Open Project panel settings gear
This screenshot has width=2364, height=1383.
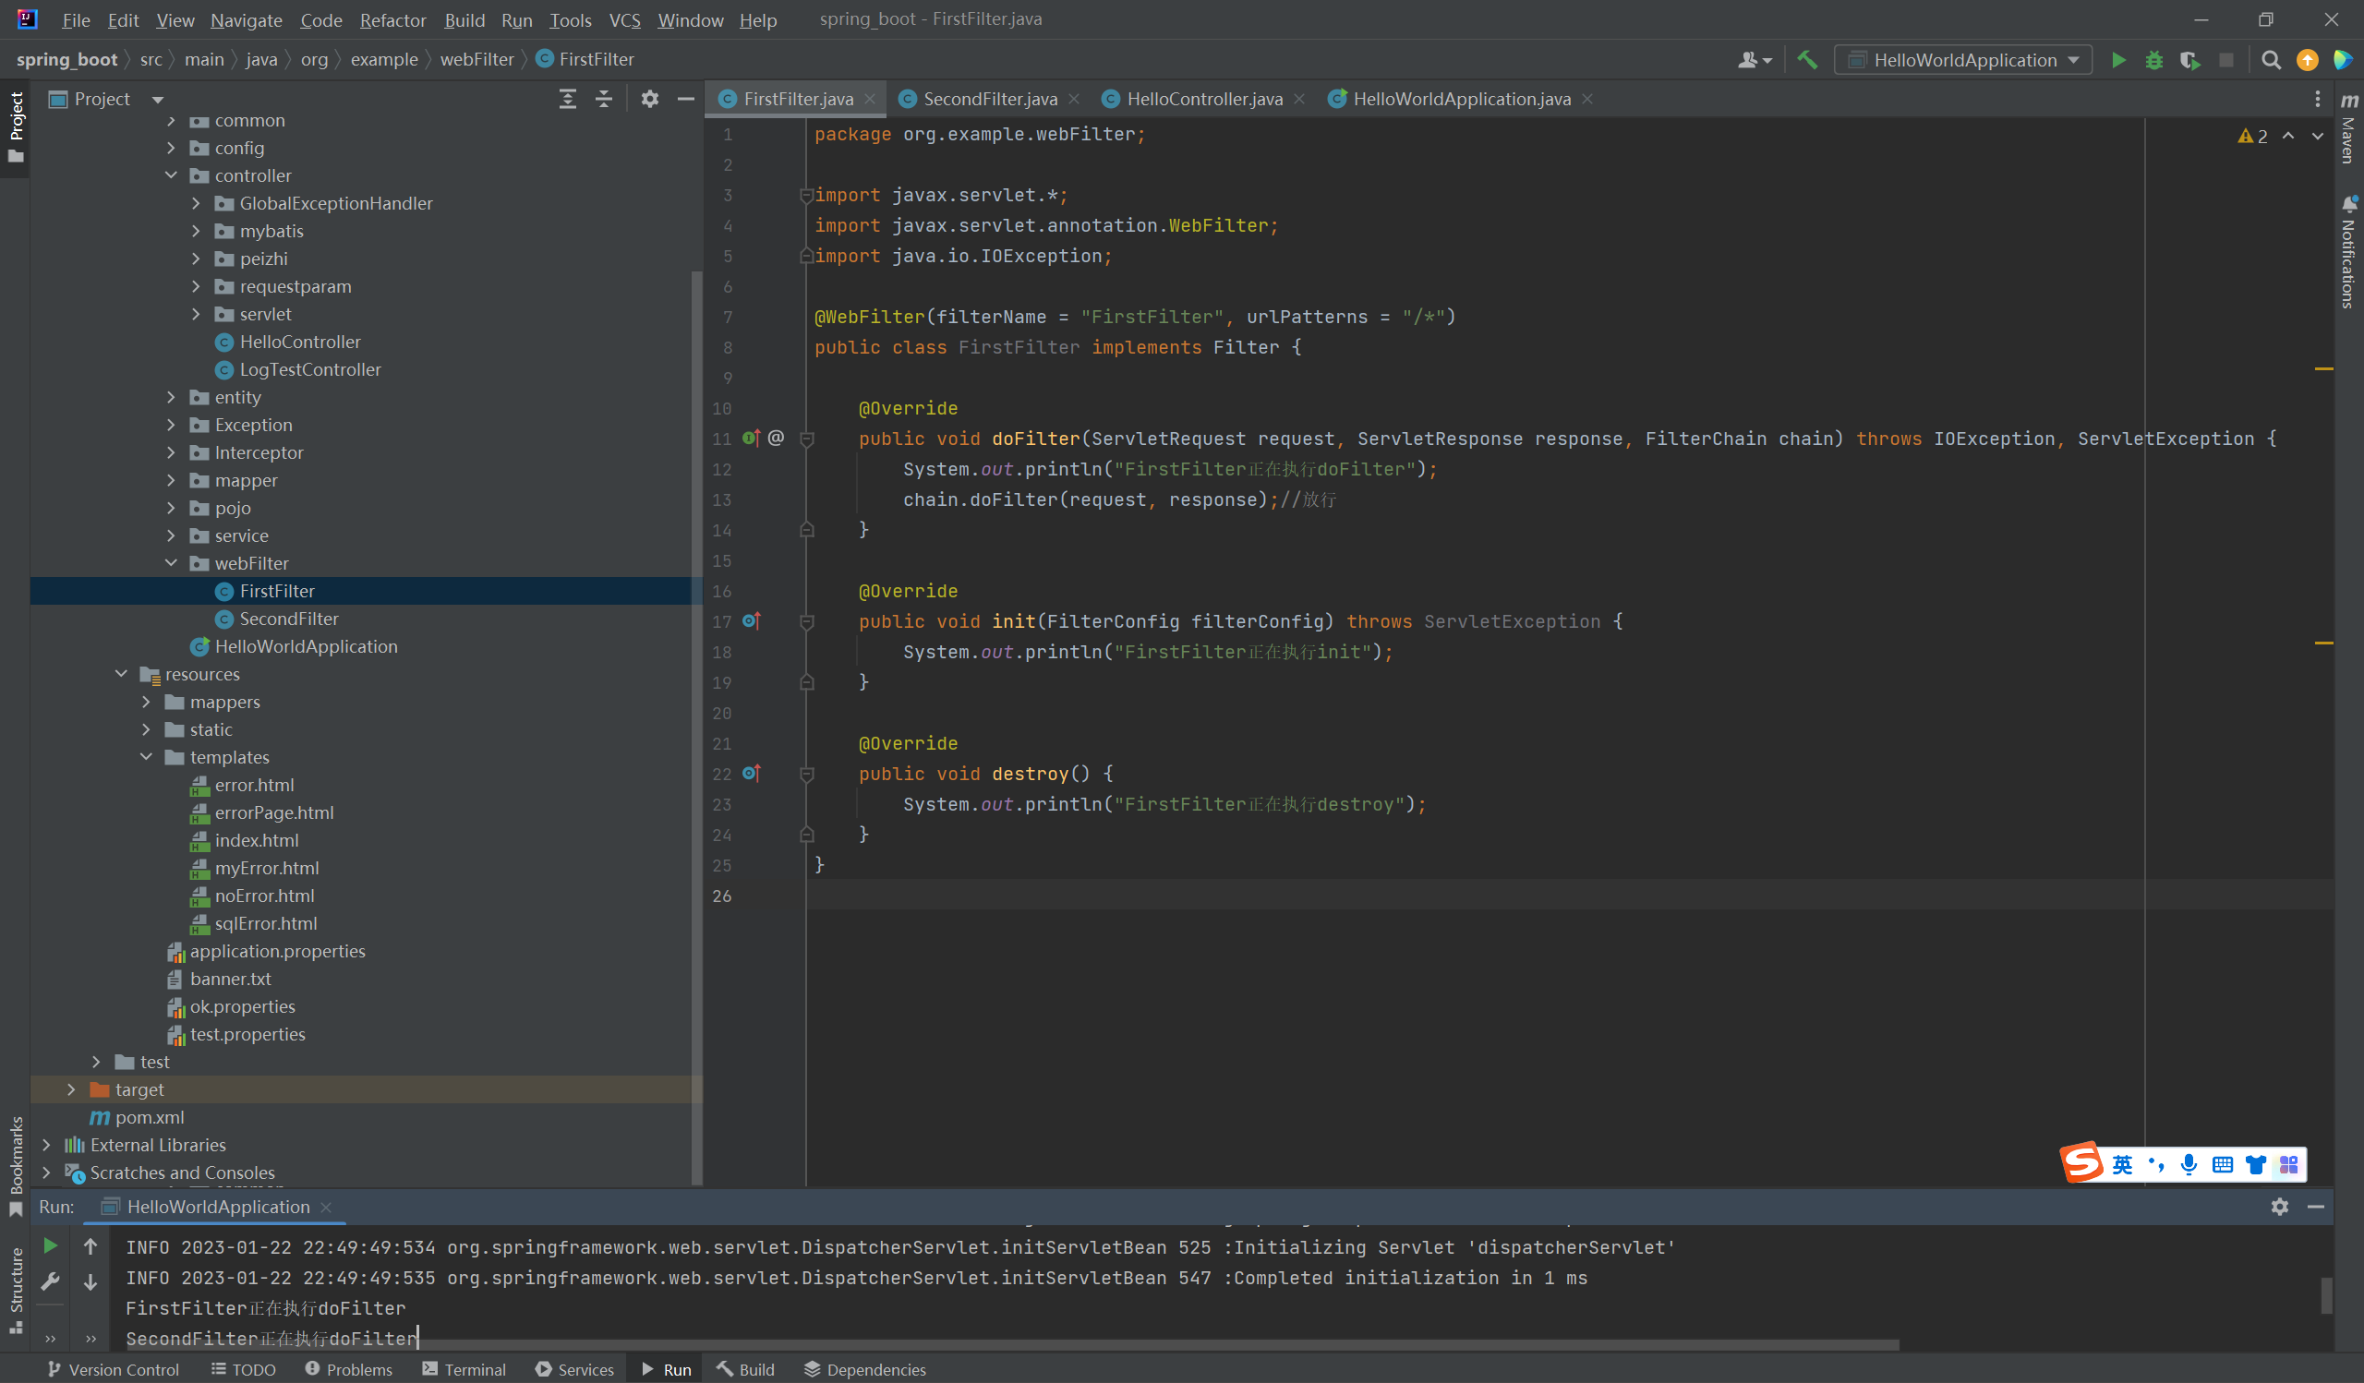point(649,99)
